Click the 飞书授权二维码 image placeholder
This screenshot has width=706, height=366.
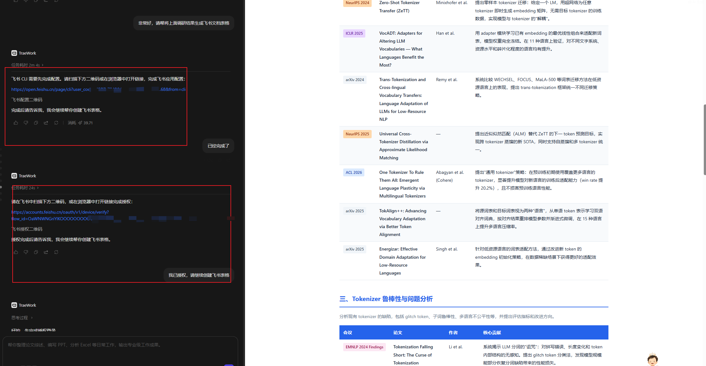[x=27, y=229]
